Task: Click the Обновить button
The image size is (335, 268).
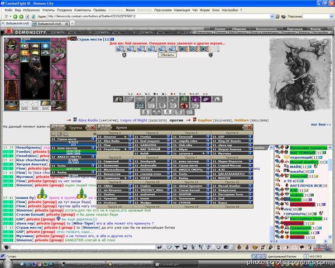Action: [167, 55]
